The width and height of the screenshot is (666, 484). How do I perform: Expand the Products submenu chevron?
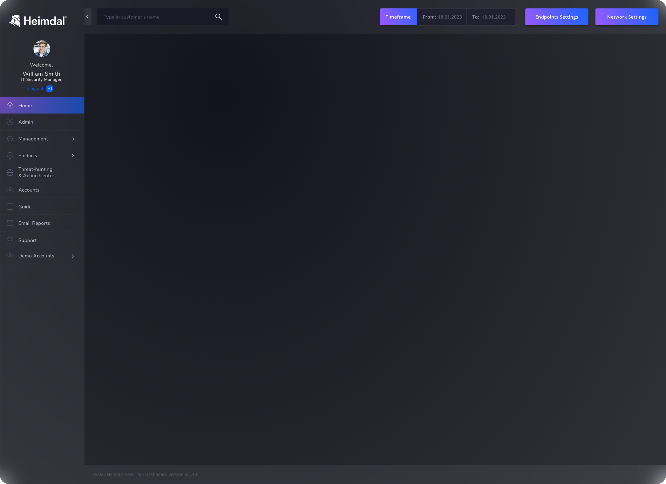click(73, 156)
